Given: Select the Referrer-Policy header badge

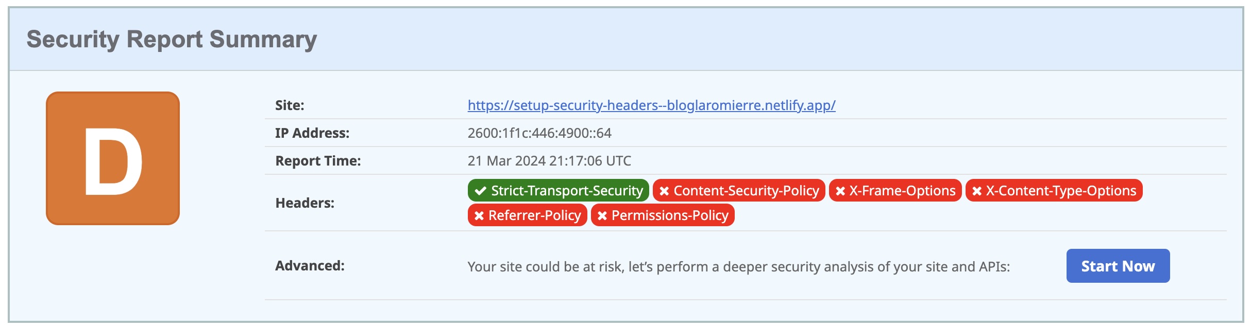Looking at the screenshot, I should point(528,215).
